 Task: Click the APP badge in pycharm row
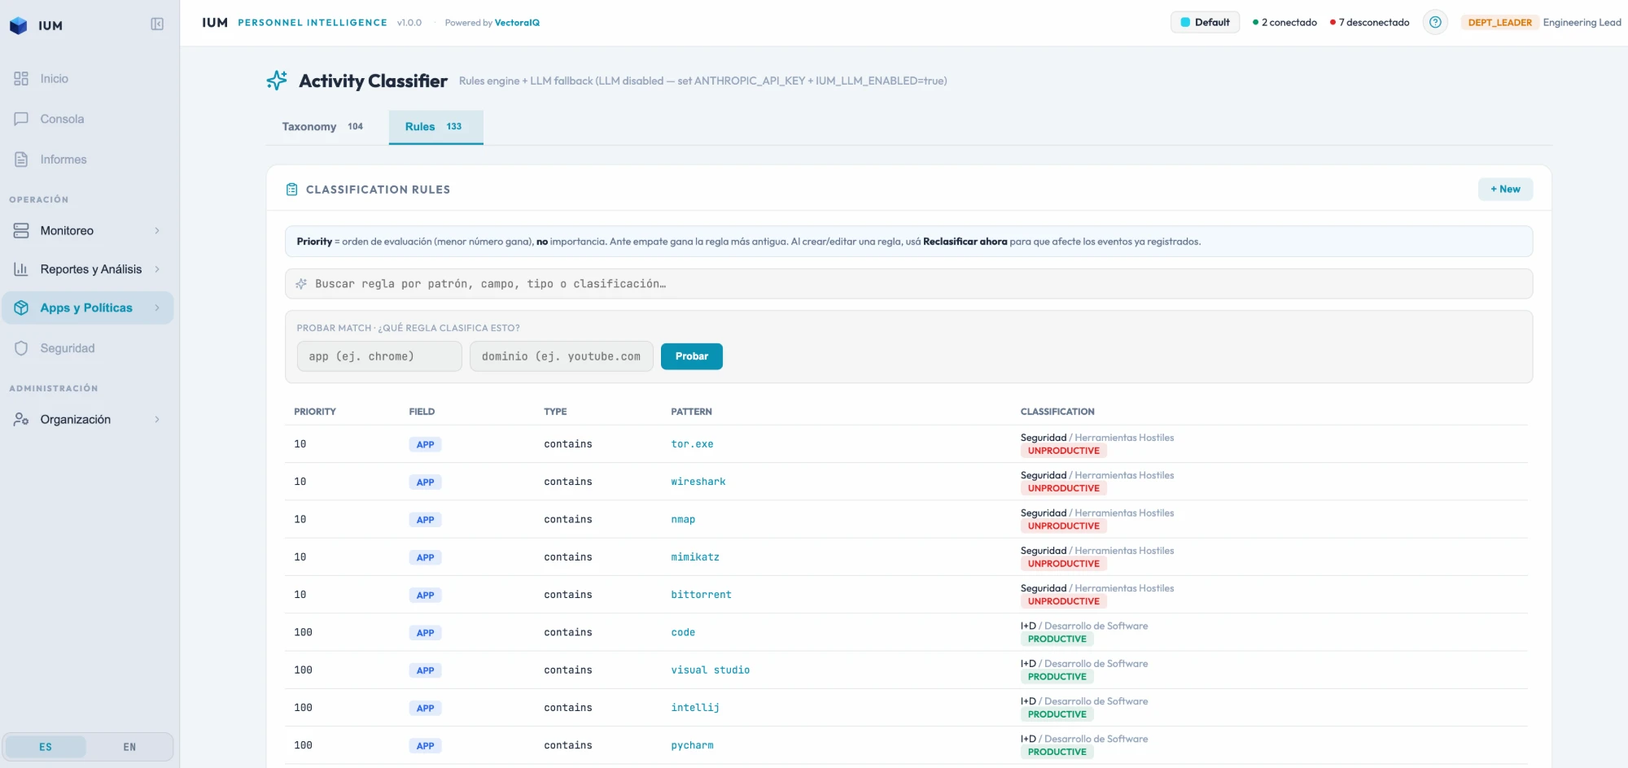coord(425,745)
